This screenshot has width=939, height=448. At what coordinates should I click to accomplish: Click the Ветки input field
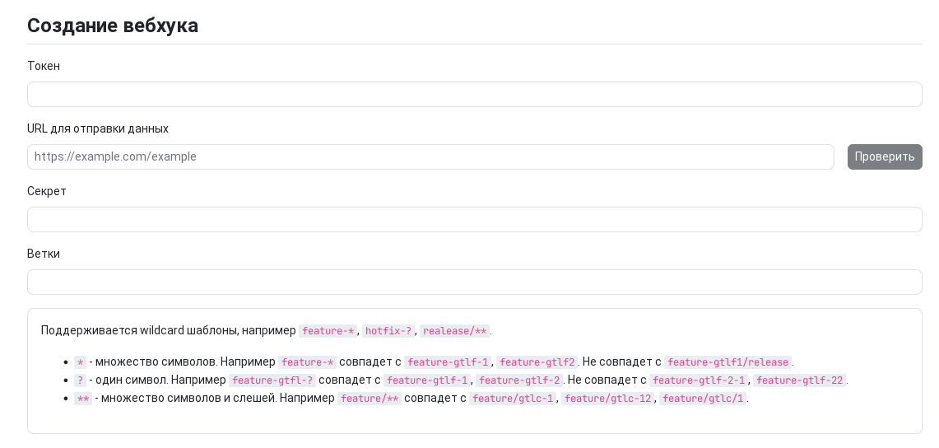coord(474,282)
